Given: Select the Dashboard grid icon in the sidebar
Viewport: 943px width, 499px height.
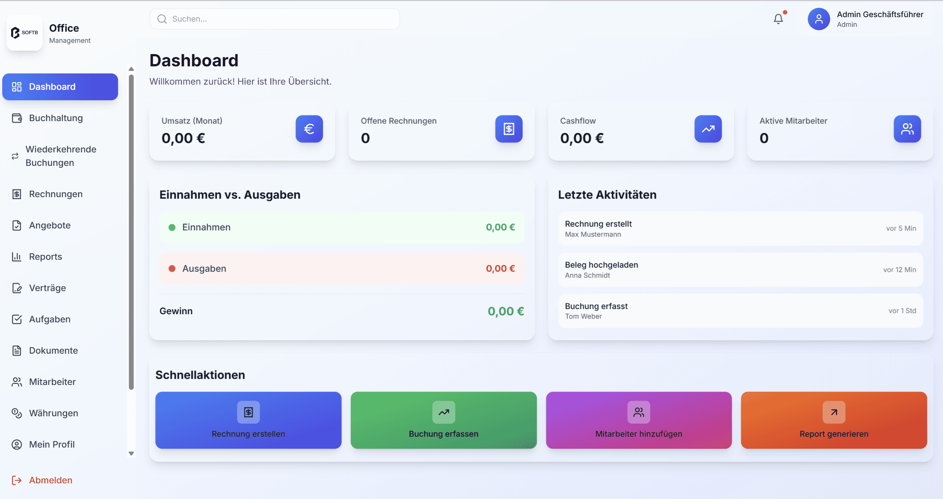Looking at the screenshot, I should pos(16,86).
